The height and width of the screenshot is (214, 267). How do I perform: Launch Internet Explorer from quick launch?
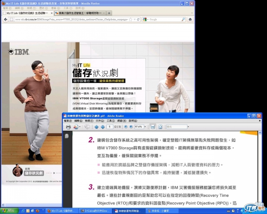[23, 211]
